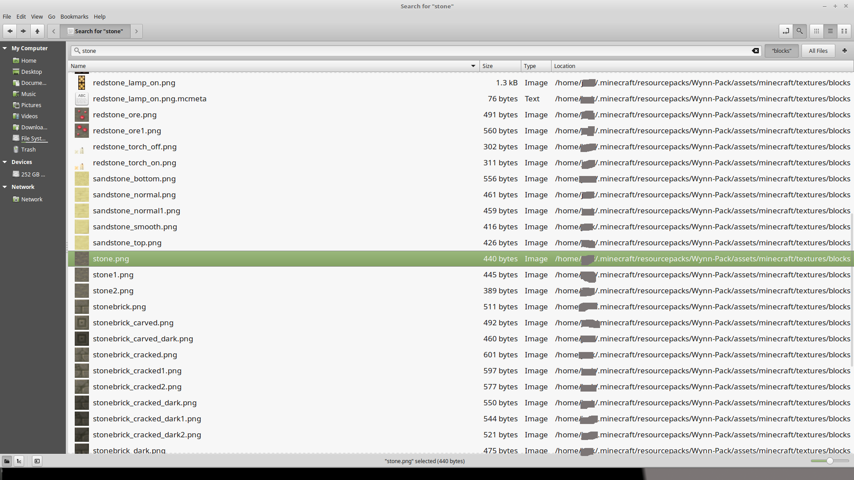Viewport: 854px width, 480px height.
Task: Toggle location entry path mode
Action: [786, 31]
